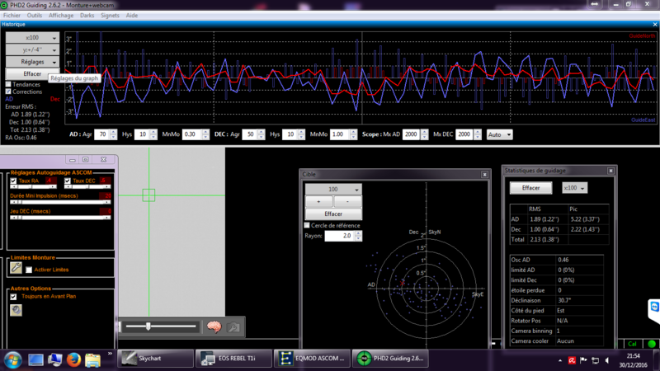Open the file explorer folder taskbar icon
This screenshot has height=371, width=660.
point(92,359)
